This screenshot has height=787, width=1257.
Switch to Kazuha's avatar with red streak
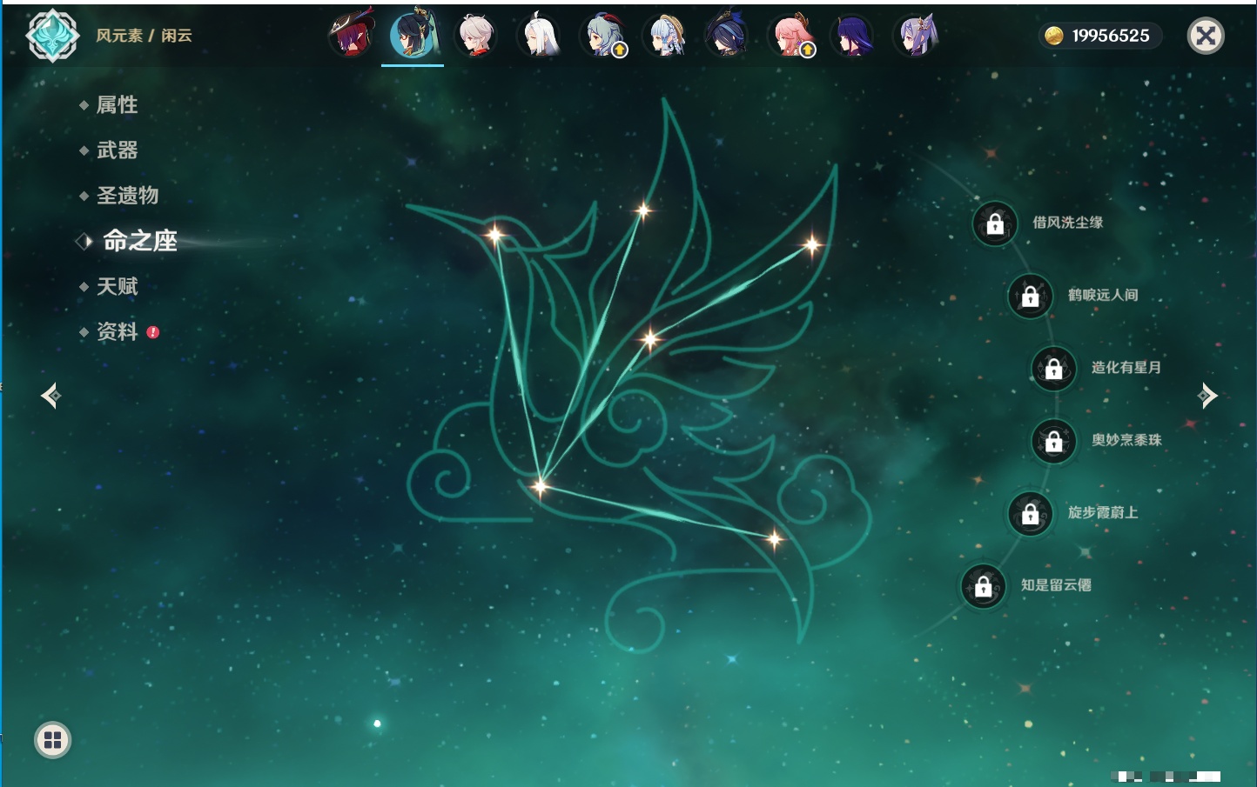(x=476, y=35)
